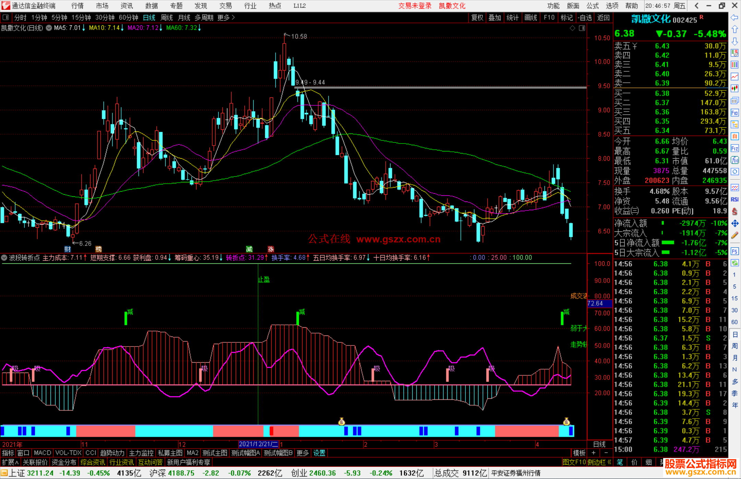Open the f(x) formula manager icon

(x=734, y=160)
